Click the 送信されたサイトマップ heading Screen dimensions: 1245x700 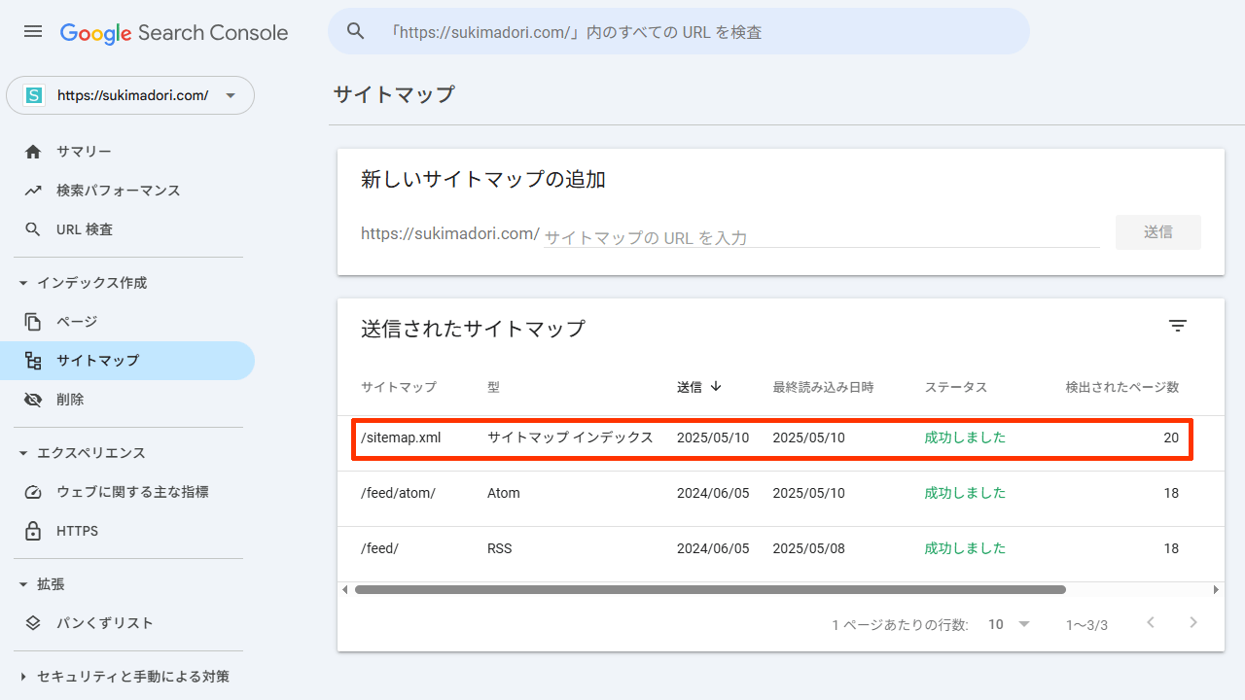click(x=473, y=329)
